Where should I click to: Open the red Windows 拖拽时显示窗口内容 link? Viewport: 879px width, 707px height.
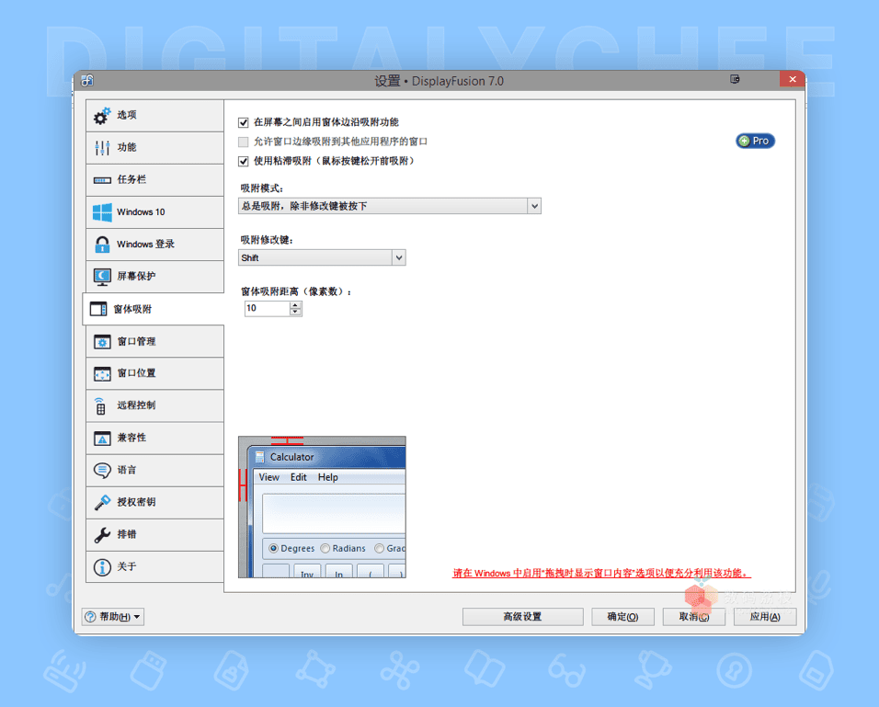click(601, 573)
